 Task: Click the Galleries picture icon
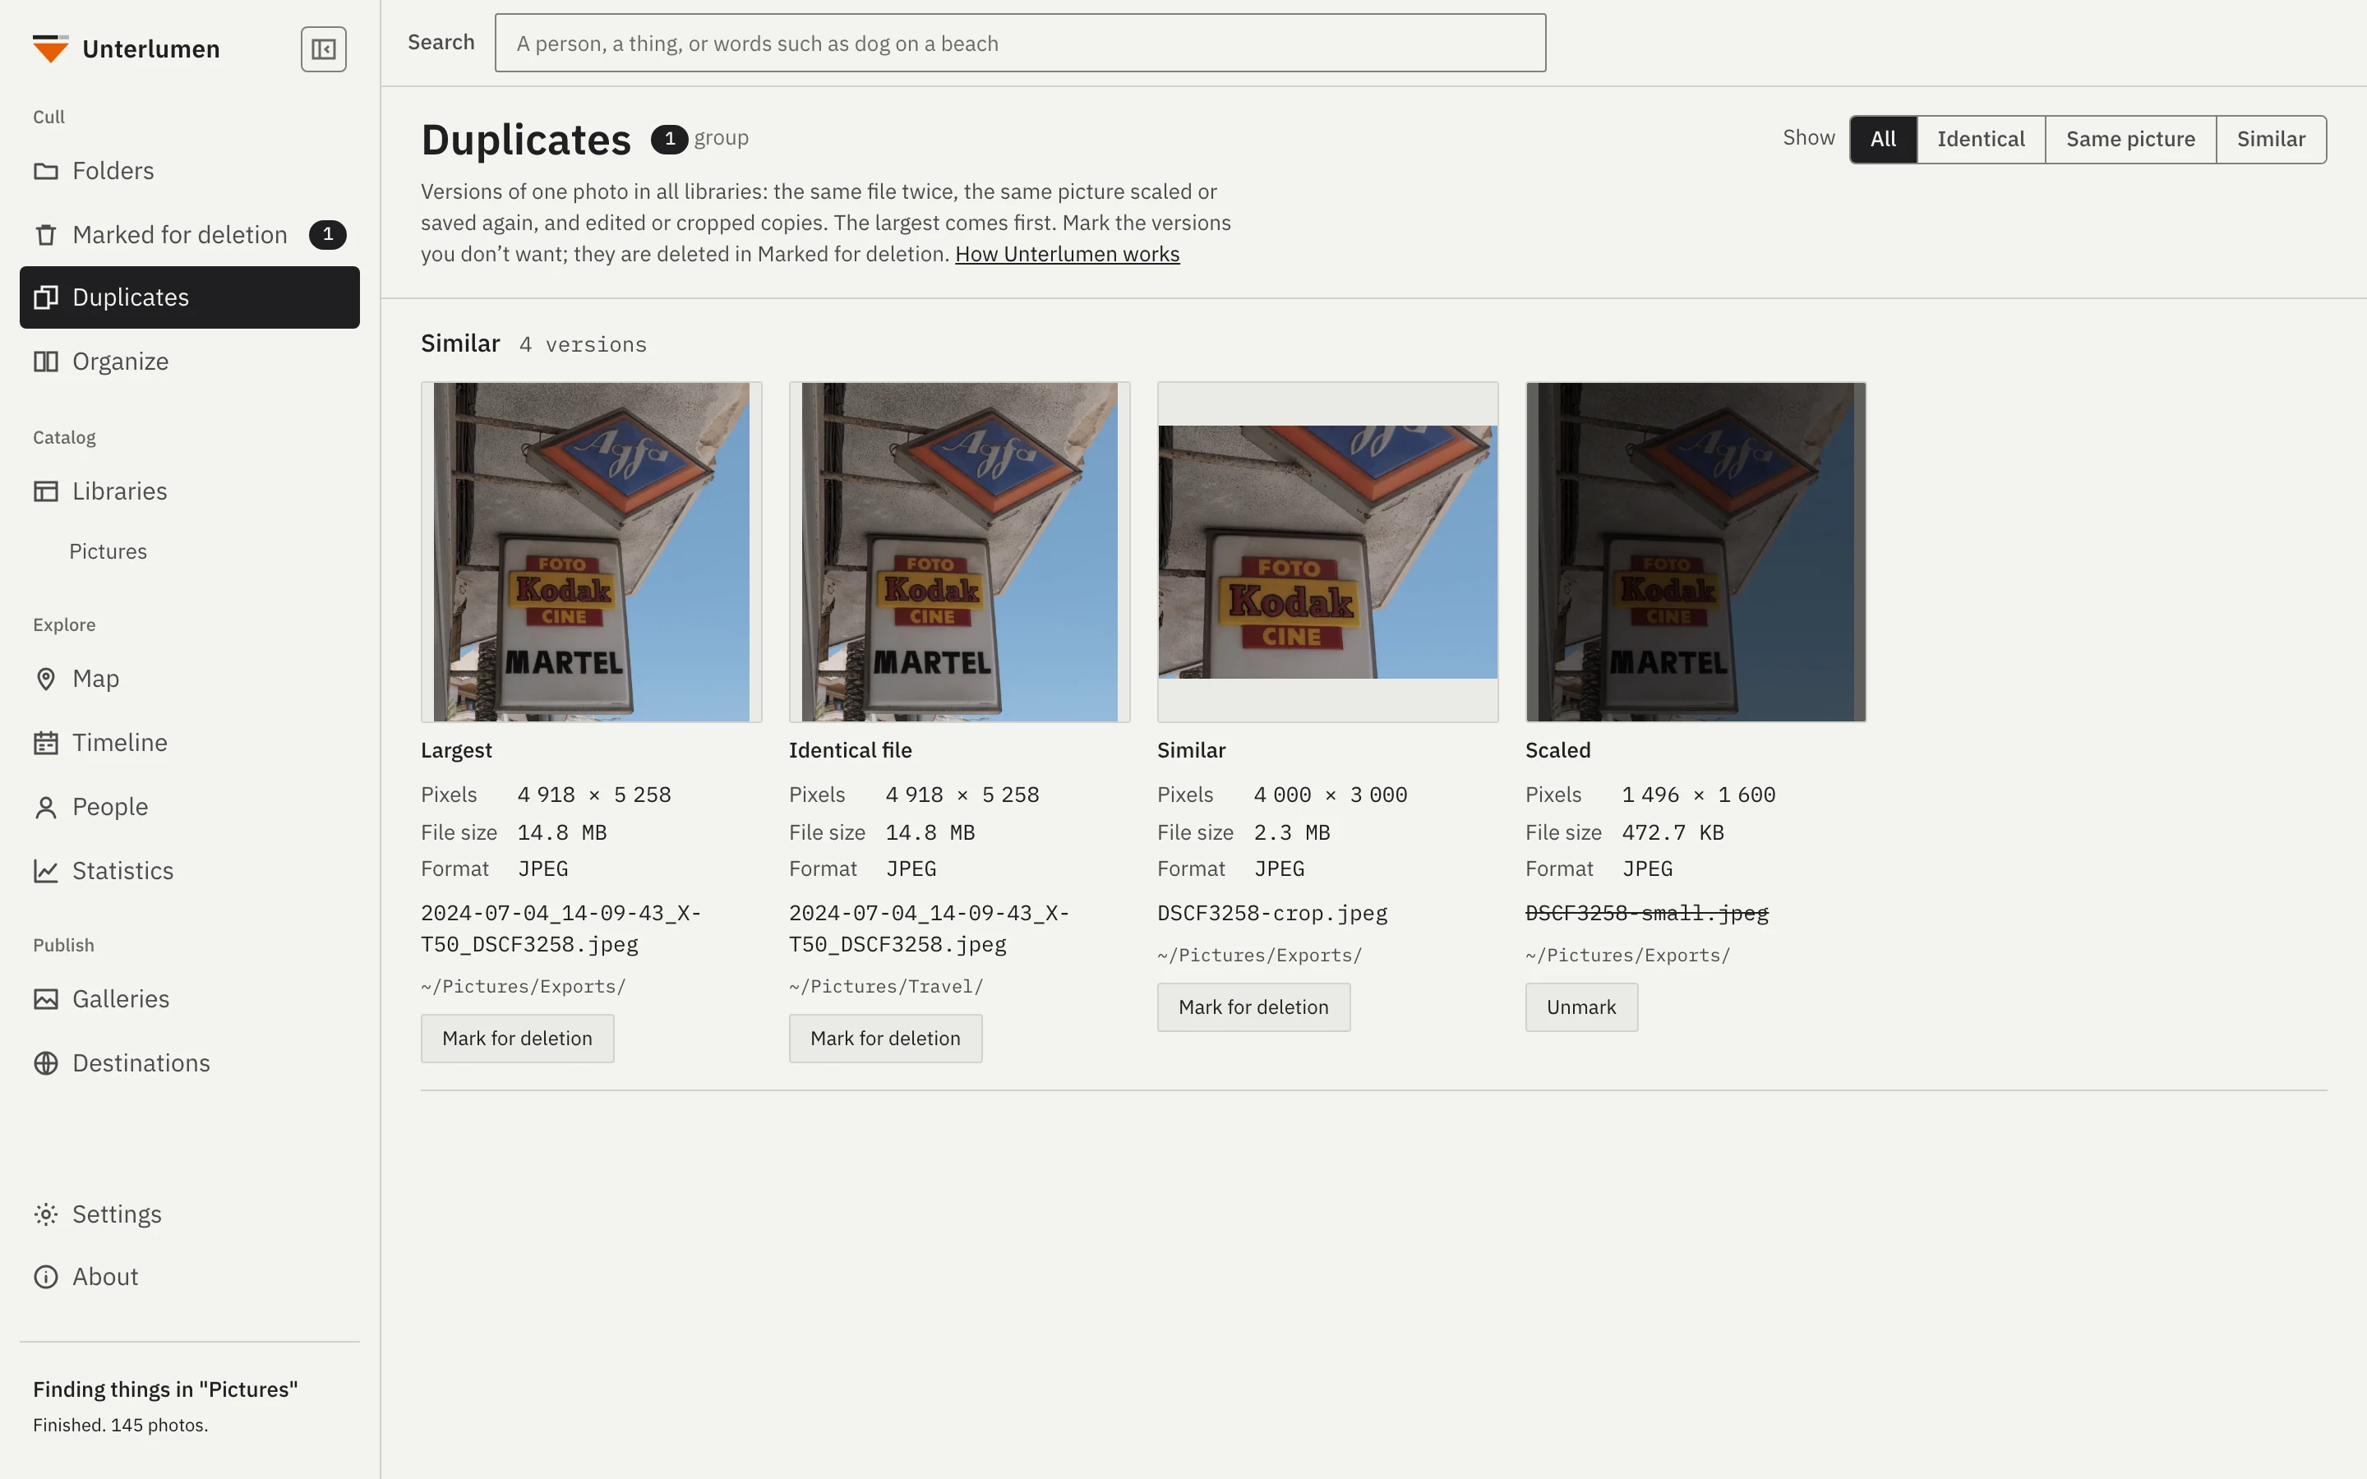point(46,998)
